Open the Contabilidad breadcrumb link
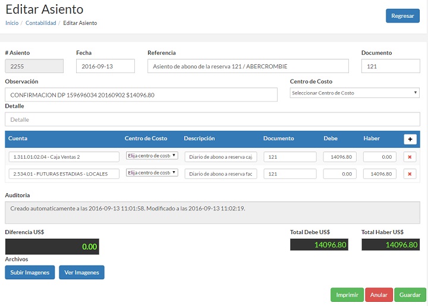Image resolution: width=428 pixels, height=306 pixels. (x=40, y=23)
